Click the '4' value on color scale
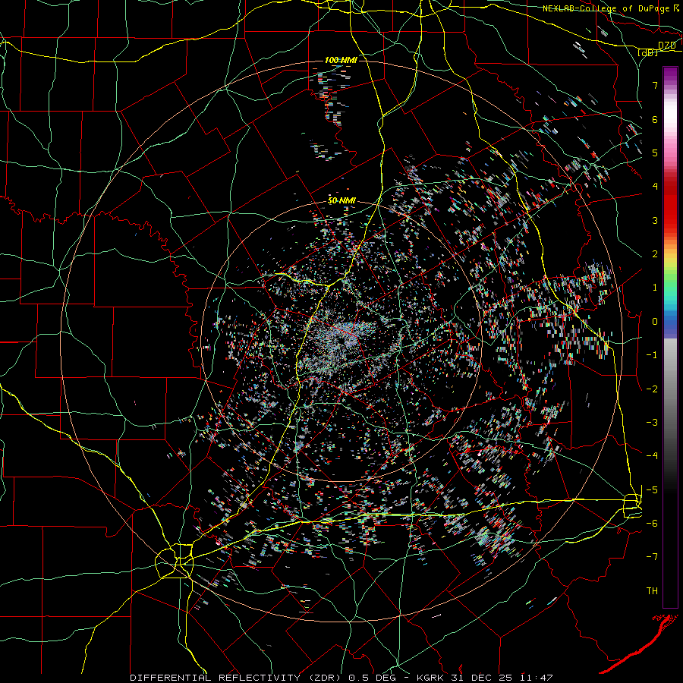Viewport: 683px width, 683px height. click(655, 187)
